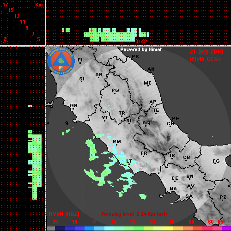The image size is (231, 231).
Task: Click the GR city label
Action: (x=73, y=106)
